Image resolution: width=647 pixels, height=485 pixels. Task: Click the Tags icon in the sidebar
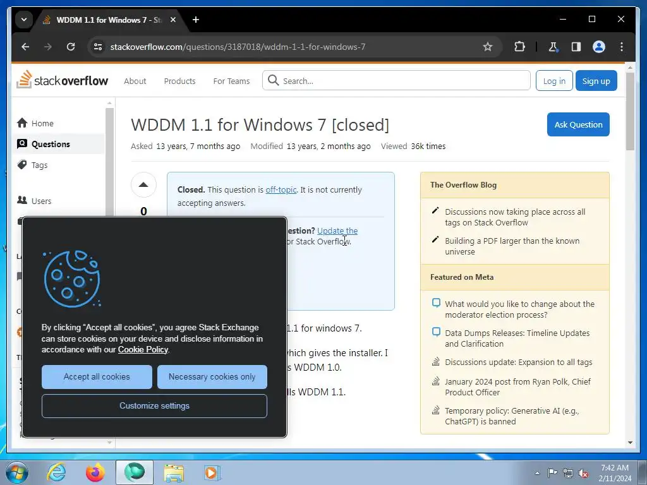tap(22, 165)
